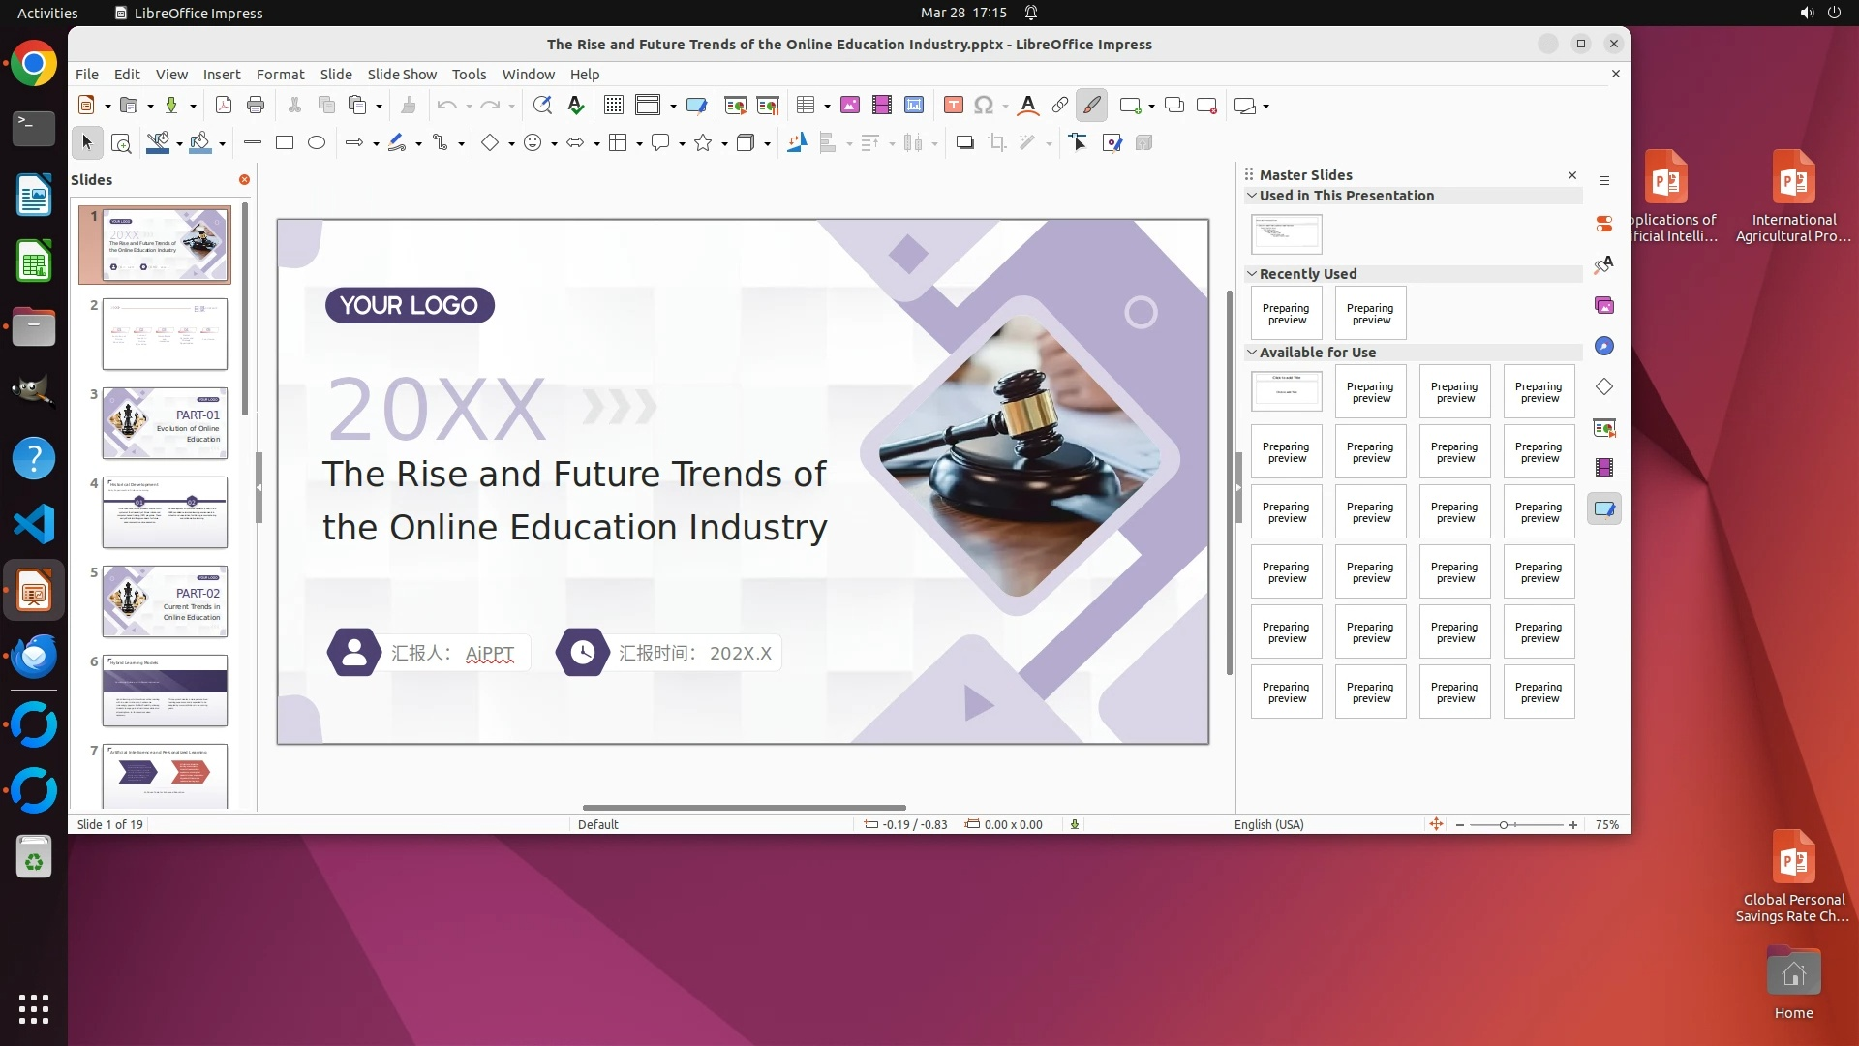1859x1046 pixels.
Task: Select the slide 3 thumbnail PART-01
Action: [165, 423]
